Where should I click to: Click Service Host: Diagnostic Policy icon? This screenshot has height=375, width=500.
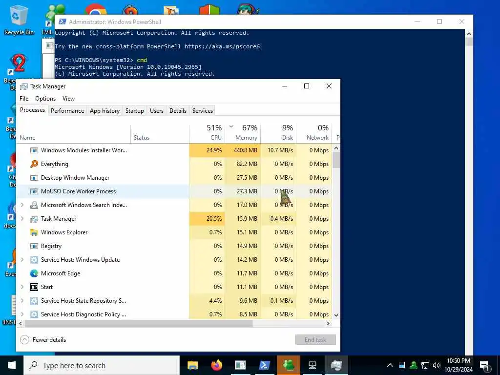coord(34,314)
